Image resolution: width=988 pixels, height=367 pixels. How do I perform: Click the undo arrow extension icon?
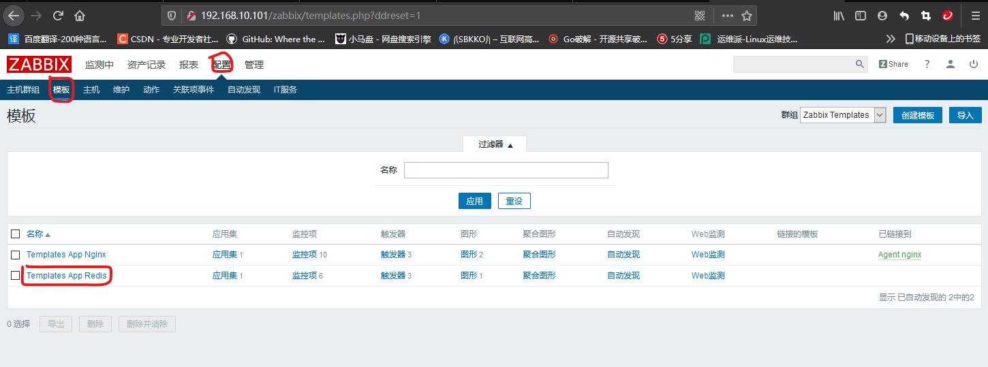[904, 16]
